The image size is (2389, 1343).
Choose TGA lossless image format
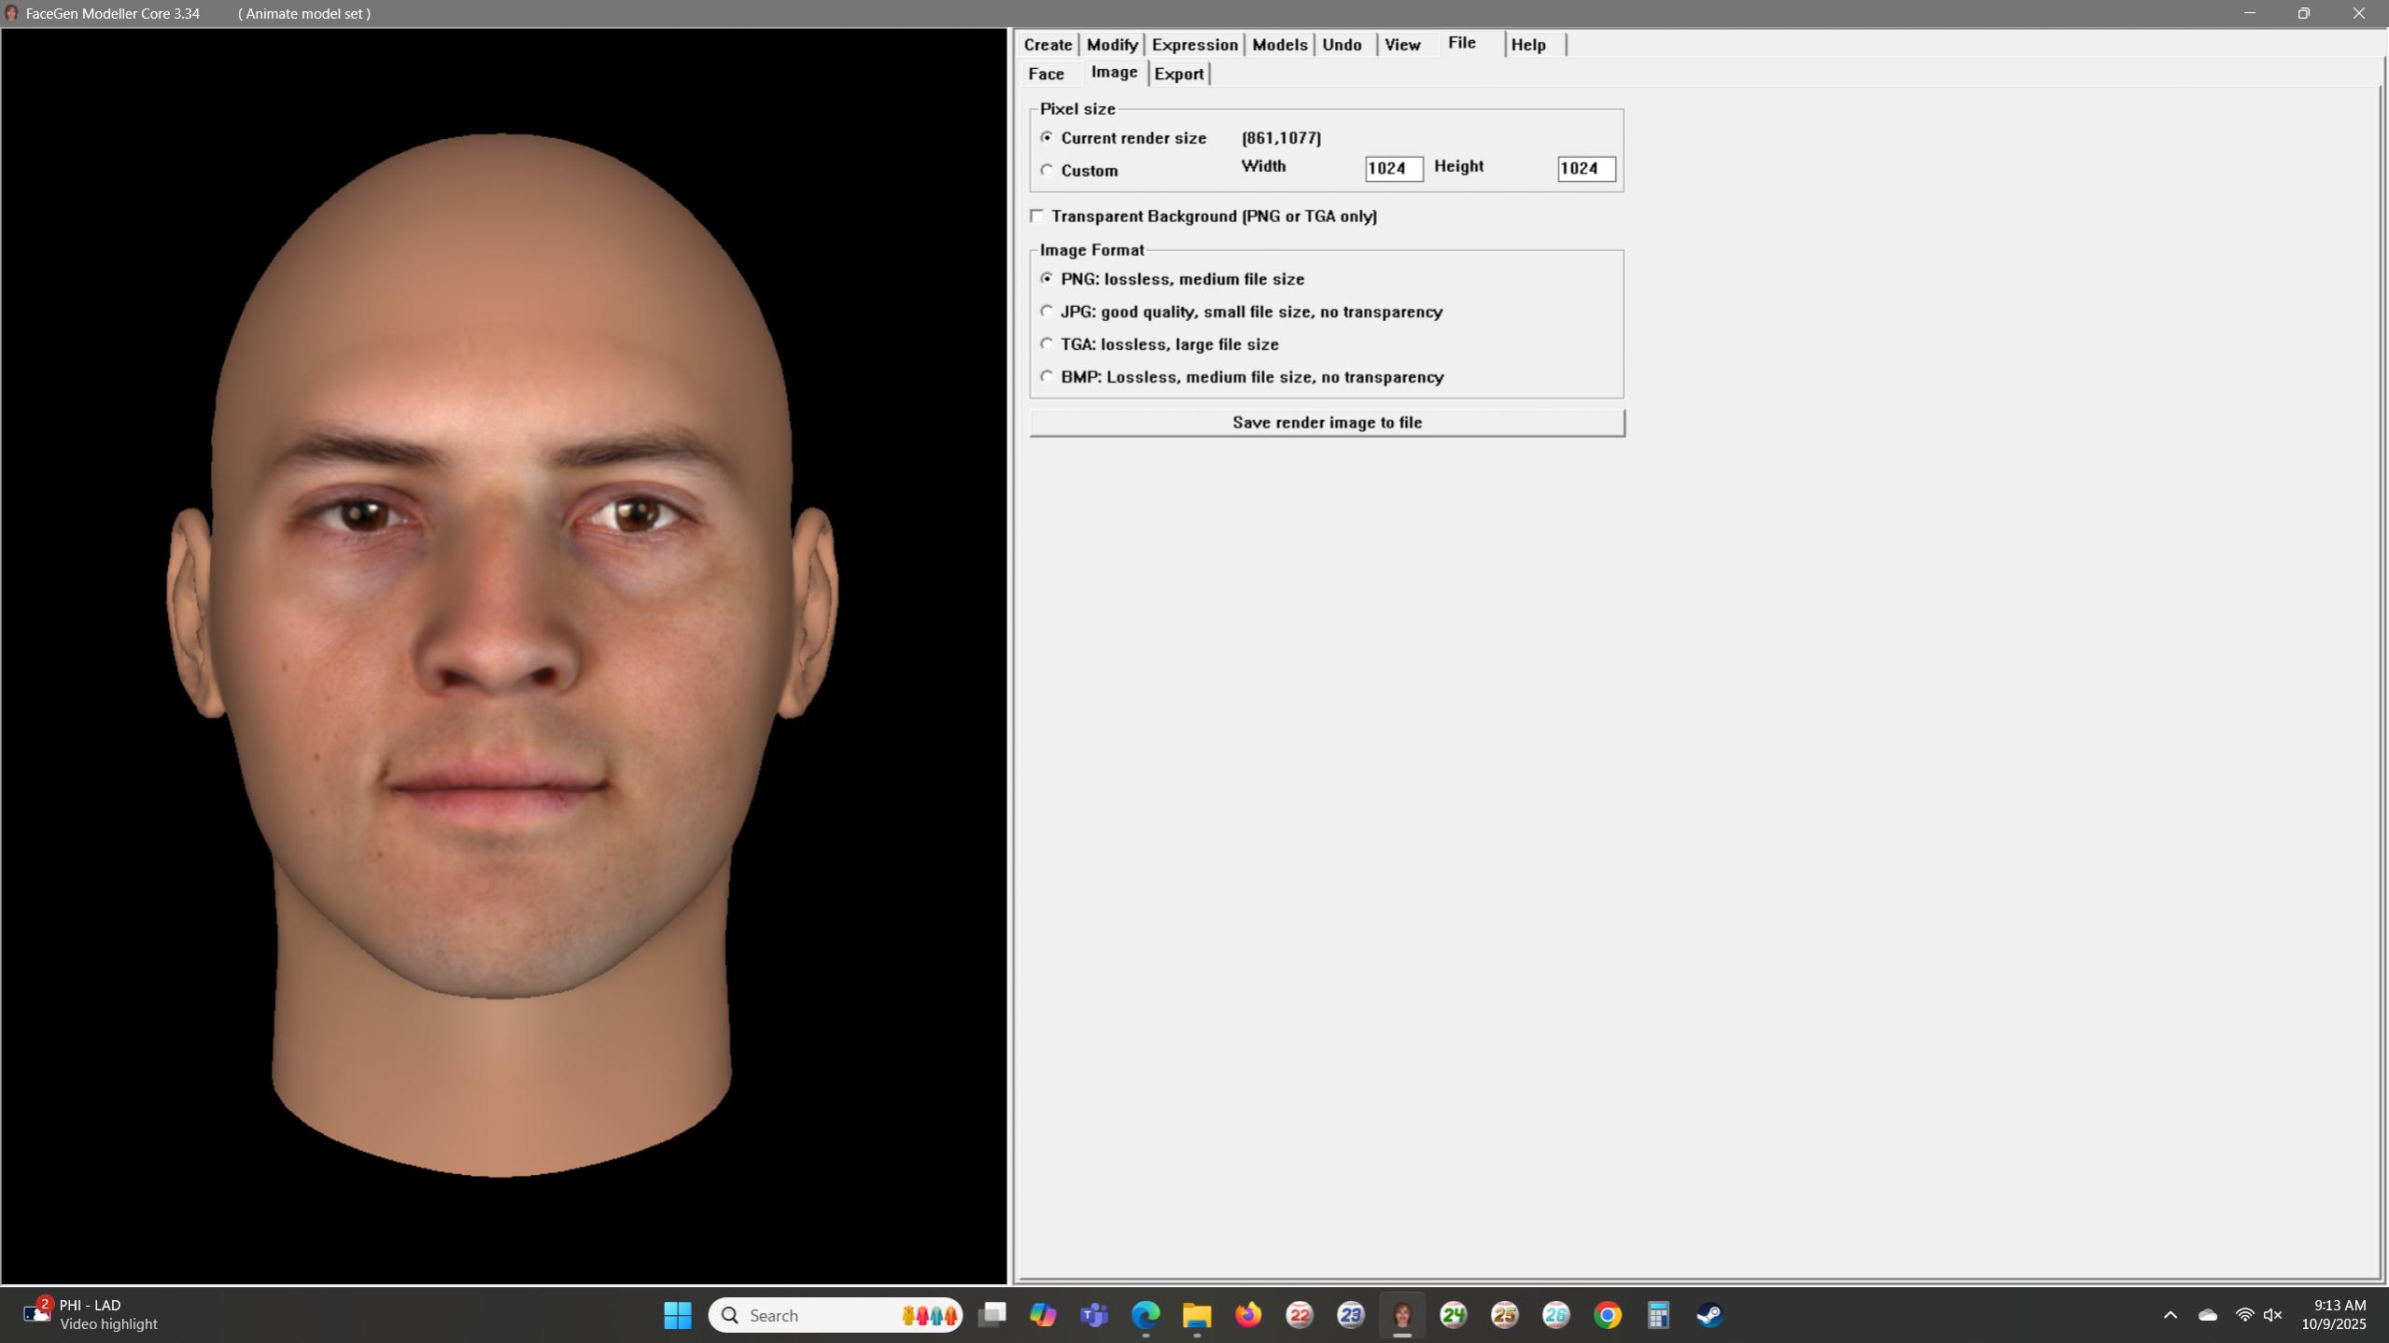(x=1047, y=344)
